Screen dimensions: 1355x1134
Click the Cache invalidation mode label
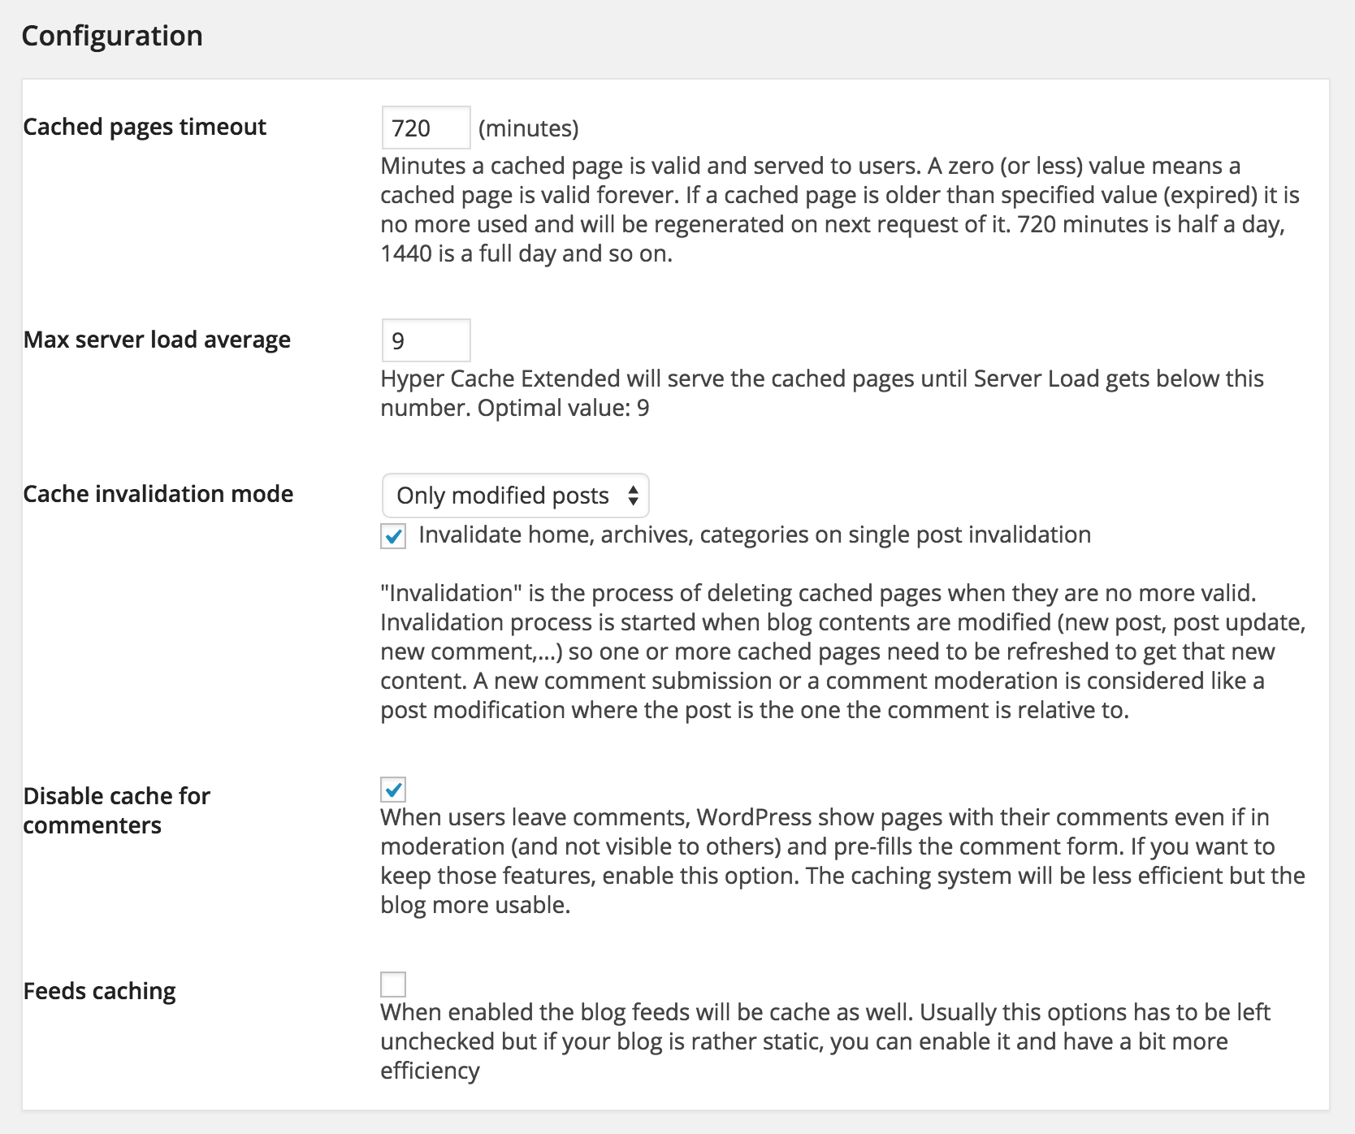[x=158, y=494]
